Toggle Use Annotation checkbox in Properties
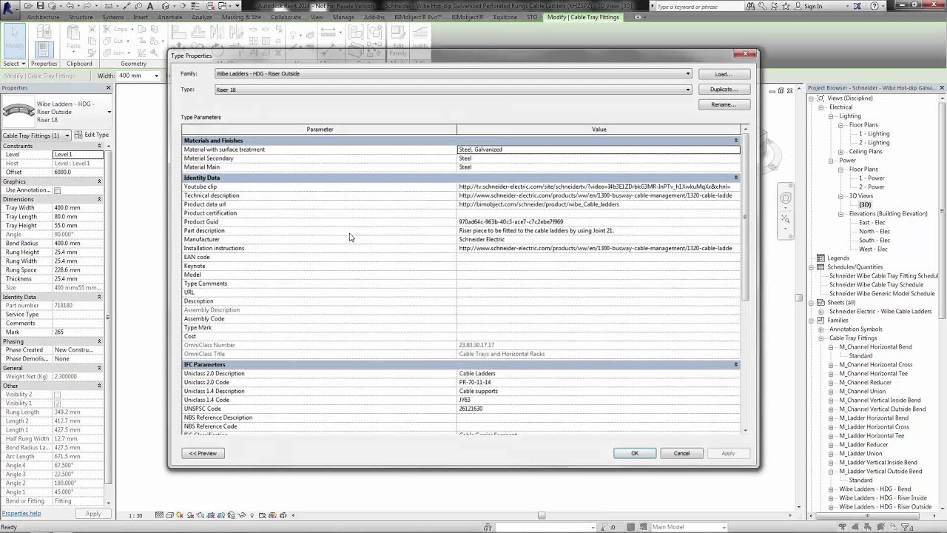The image size is (947, 533). pyautogui.click(x=57, y=190)
